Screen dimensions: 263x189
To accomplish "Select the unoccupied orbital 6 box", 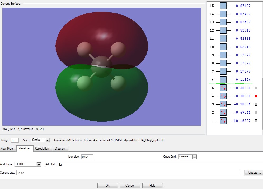I will (223, 80).
